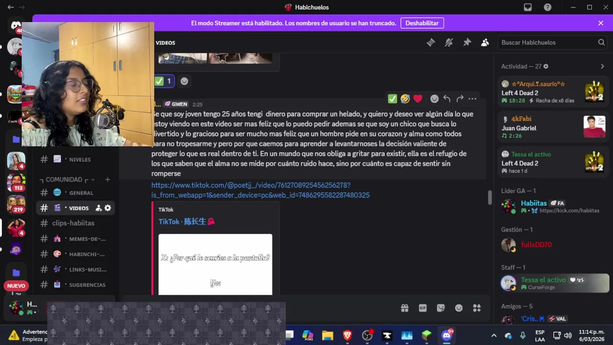This screenshot has height=345, width=613.
Task: Expand the Actividad panel chevron
Action: (x=602, y=66)
